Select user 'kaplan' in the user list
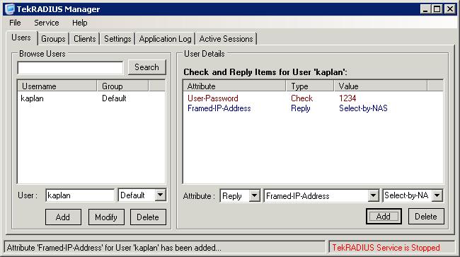 coord(32,98)
